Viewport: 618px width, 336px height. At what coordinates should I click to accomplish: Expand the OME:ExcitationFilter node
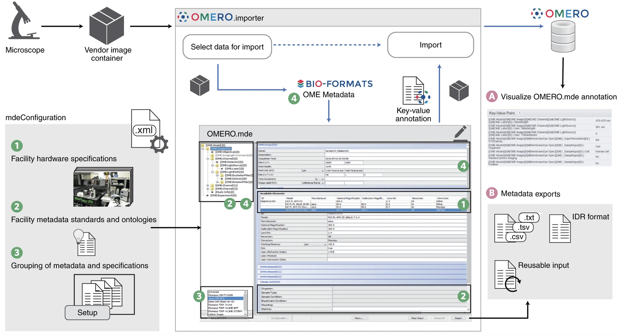[x=217, y=175]
